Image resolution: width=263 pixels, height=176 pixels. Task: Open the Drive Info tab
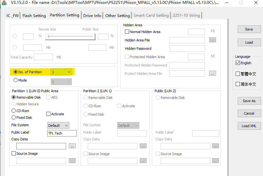(x=92, y=15)
